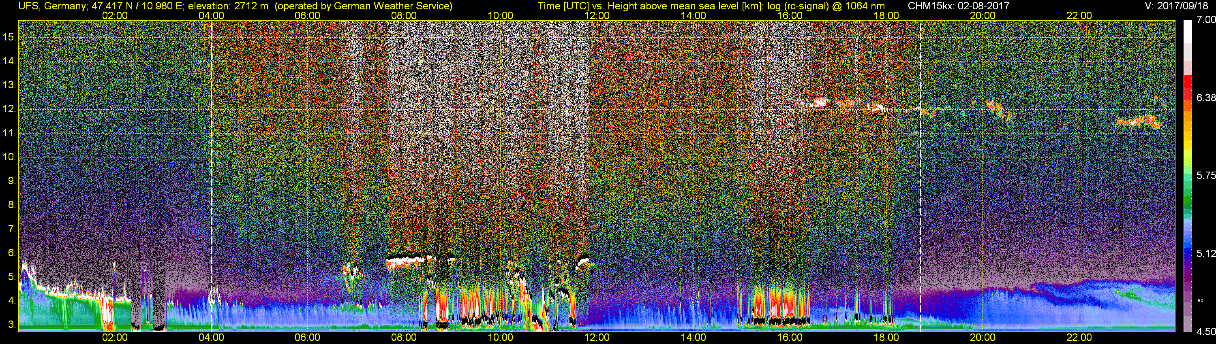The width and height of the screenshot is (1216, 344).
Task: Click the '9.' km height axis label
Action: pyautogui.click(x=12, y=181)
